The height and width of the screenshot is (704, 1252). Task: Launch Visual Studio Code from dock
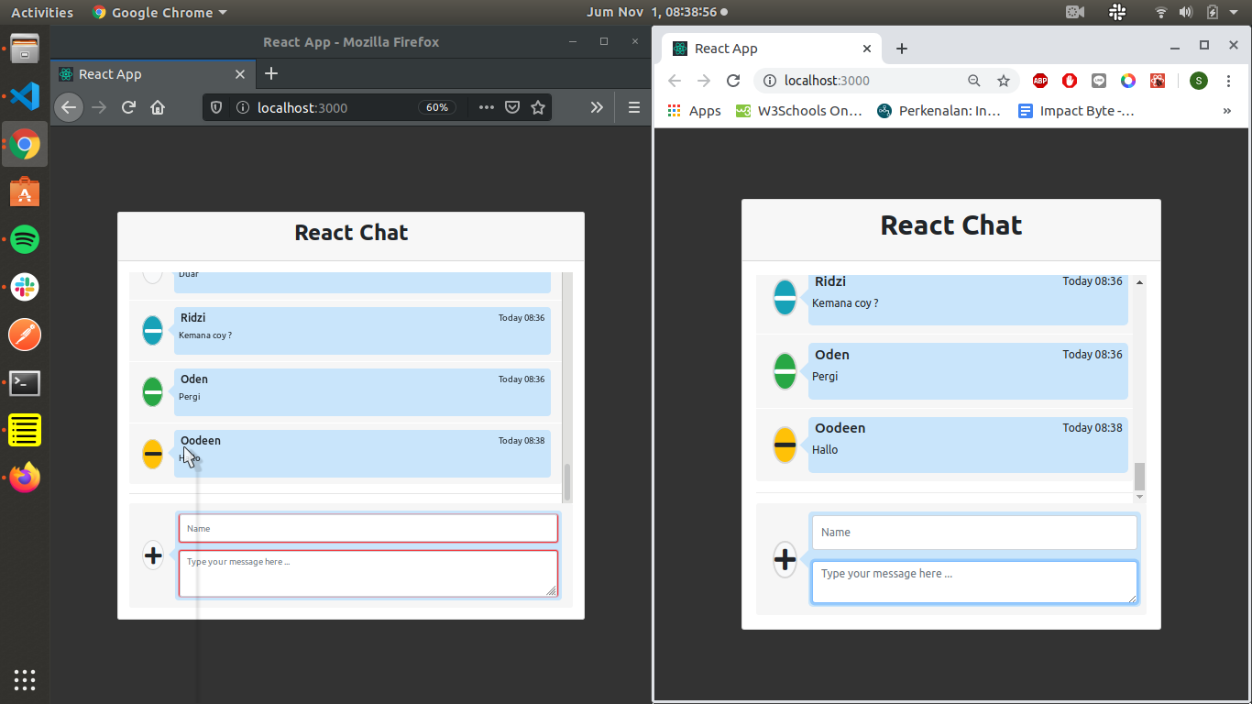click(25, 96)
